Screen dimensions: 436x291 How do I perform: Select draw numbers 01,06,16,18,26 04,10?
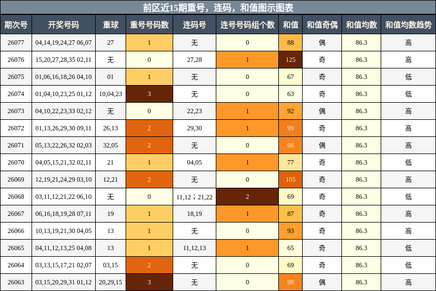(64, 77)
